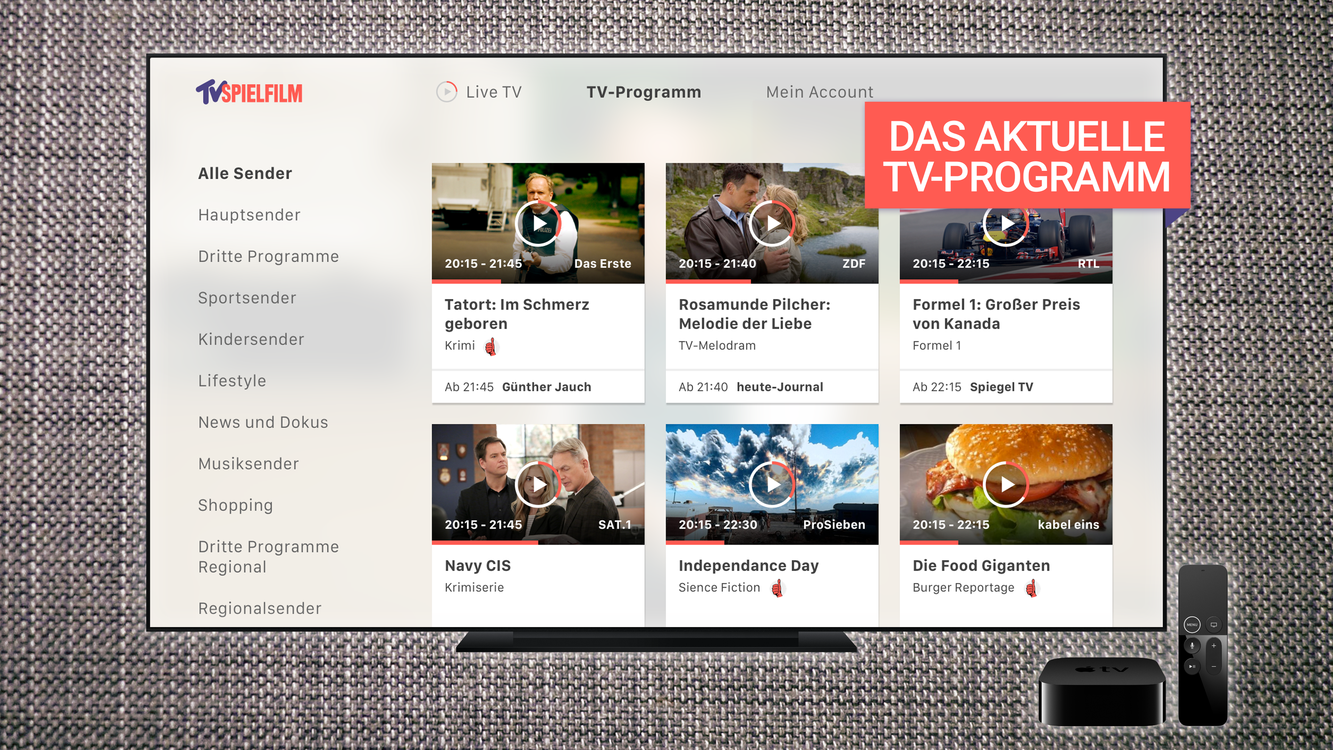Select the Hauptsender category
Viewport: 1333px width, 750px height.
pos(249,215)
